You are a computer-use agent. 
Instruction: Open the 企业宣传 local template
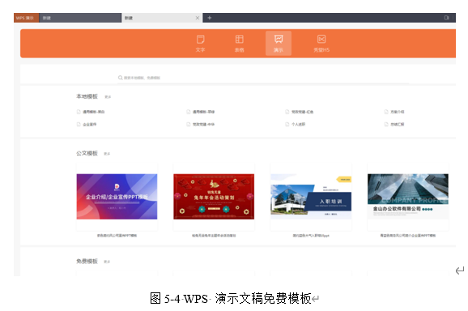[x=87, y=125]
